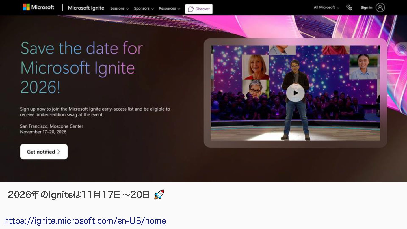Click the Japanese caption '2026年のIgniteは11月17日～20日'
Viewport: 407px width, 229px height.
(79, 195)
